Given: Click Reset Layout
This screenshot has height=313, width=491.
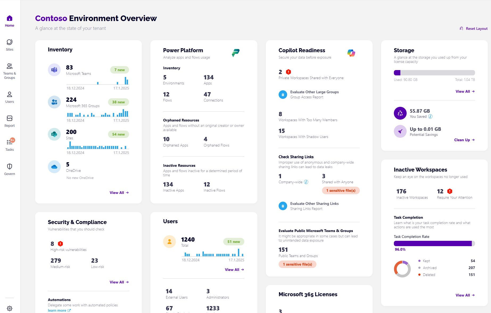Looking at the screenshot, I should click(x=476, y=29).
